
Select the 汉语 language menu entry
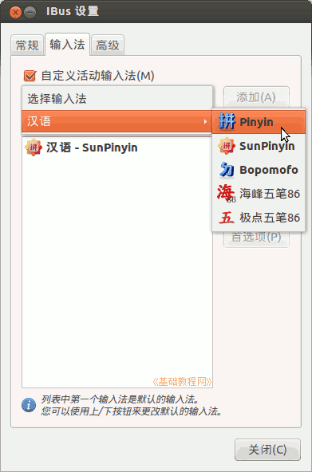point(117,122)
